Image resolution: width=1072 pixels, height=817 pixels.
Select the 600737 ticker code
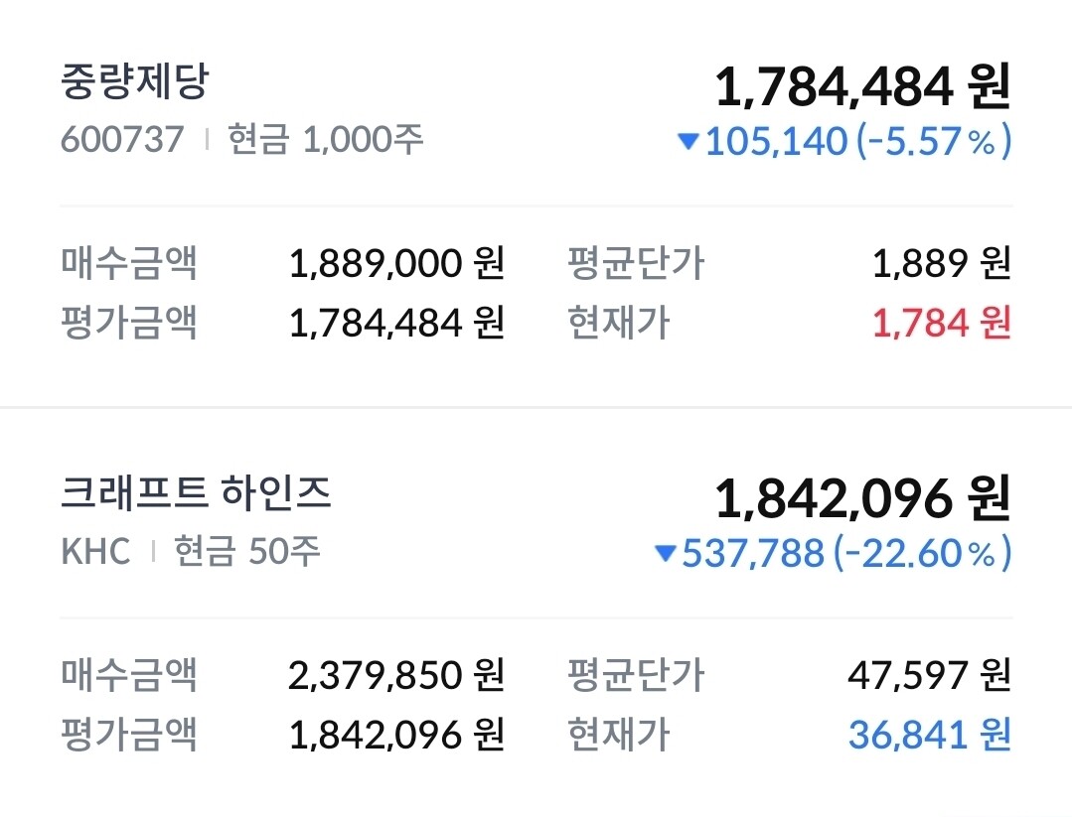tap(122, 140)
